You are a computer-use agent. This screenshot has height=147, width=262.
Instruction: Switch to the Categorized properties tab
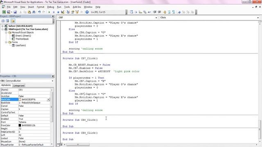(x=19, y=85)
